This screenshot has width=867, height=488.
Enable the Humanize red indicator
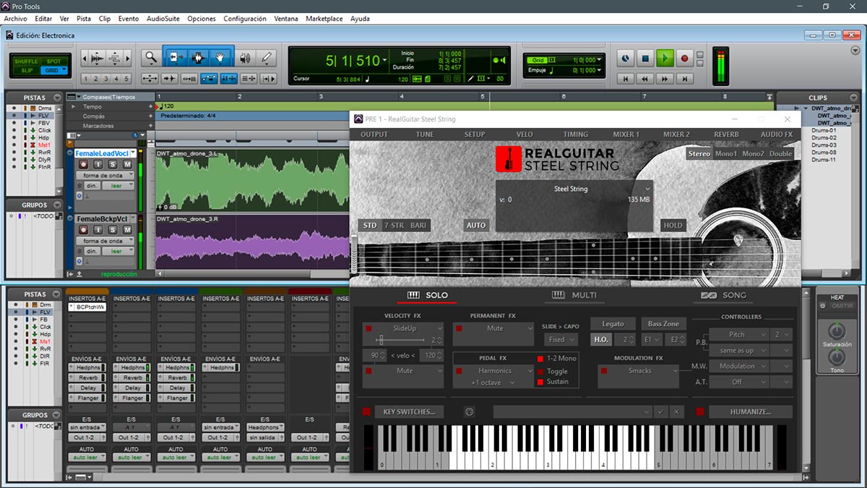point(700,412)
